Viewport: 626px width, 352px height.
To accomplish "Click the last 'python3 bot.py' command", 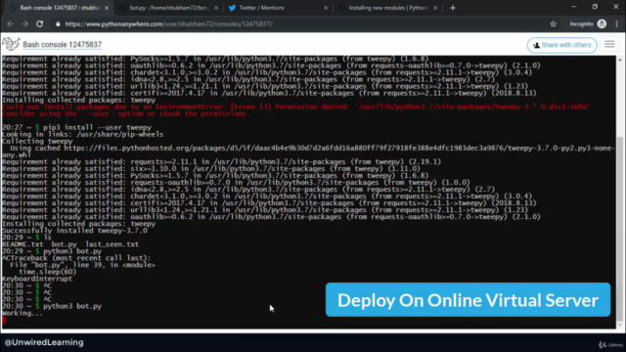I will pyautogui.click(x=72, y=306).
